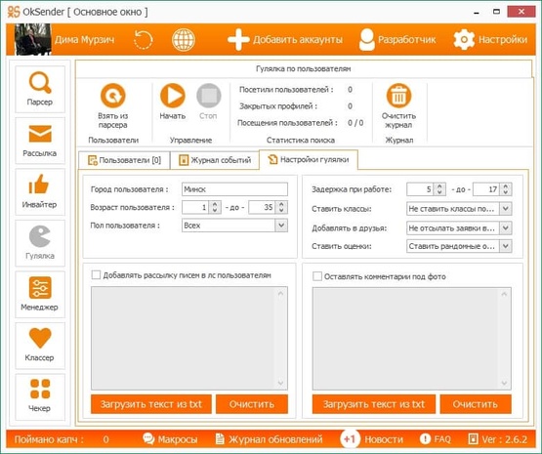
Task: Start walking with Начать play button
Action: coord(173,96)
